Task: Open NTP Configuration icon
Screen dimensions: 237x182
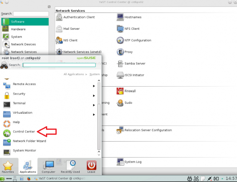Action: pos(120,40)
